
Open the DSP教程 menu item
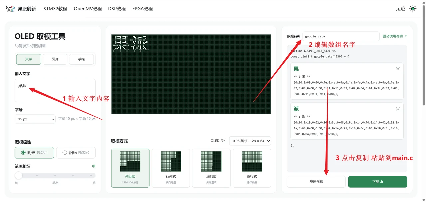point(117,9)
